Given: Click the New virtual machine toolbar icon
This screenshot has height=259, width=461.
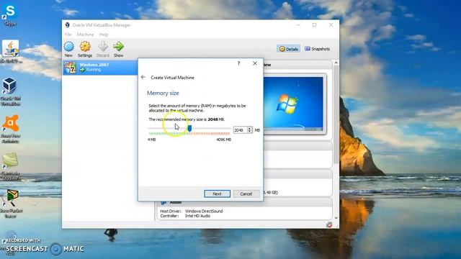Looking at the screenshot, I should coord(68,49).
